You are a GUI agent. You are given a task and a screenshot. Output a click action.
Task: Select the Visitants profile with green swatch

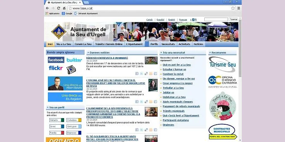(57, 120)
